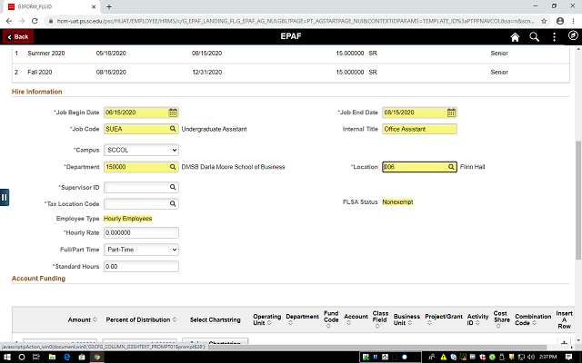Click the Home icon in the header
582x363 pixels.
pyautogui.click(x=515, y=37)
